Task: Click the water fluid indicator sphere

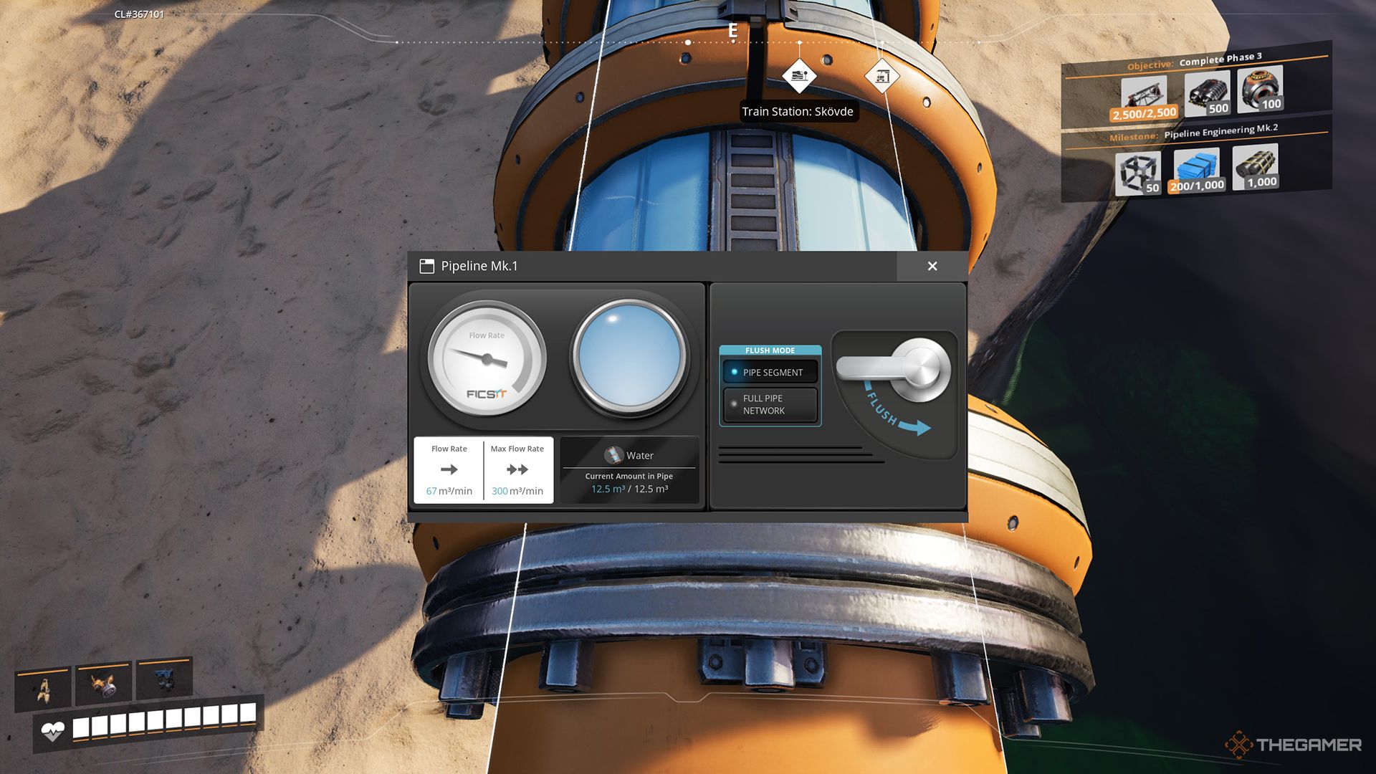Action: click(629, 355)
